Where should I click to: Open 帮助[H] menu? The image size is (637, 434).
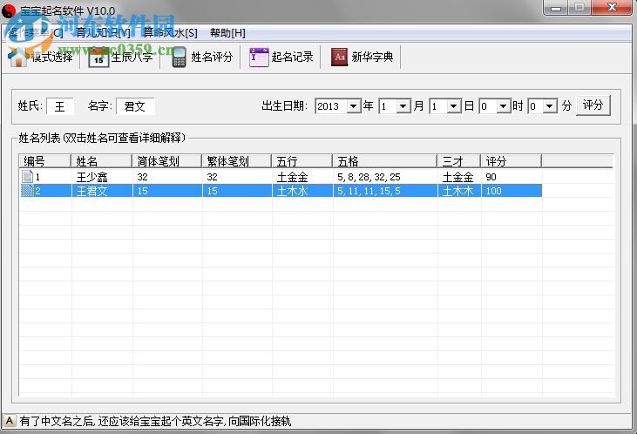coord(227,33)
